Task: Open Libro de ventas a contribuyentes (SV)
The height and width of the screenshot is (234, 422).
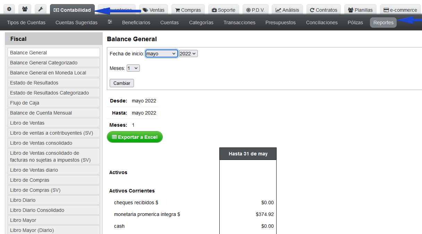Action: click(x=54, y=133)
